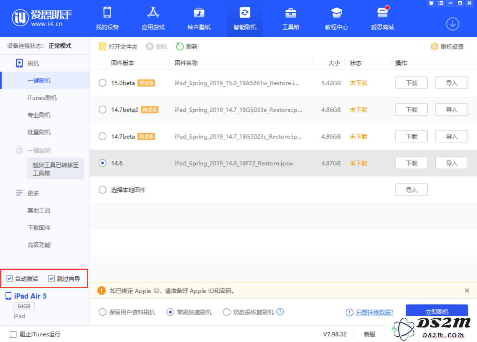Choose 常规快速刷机 option
Image resolution: width=477 pixels, height=342 pixels.
(170, 312)
